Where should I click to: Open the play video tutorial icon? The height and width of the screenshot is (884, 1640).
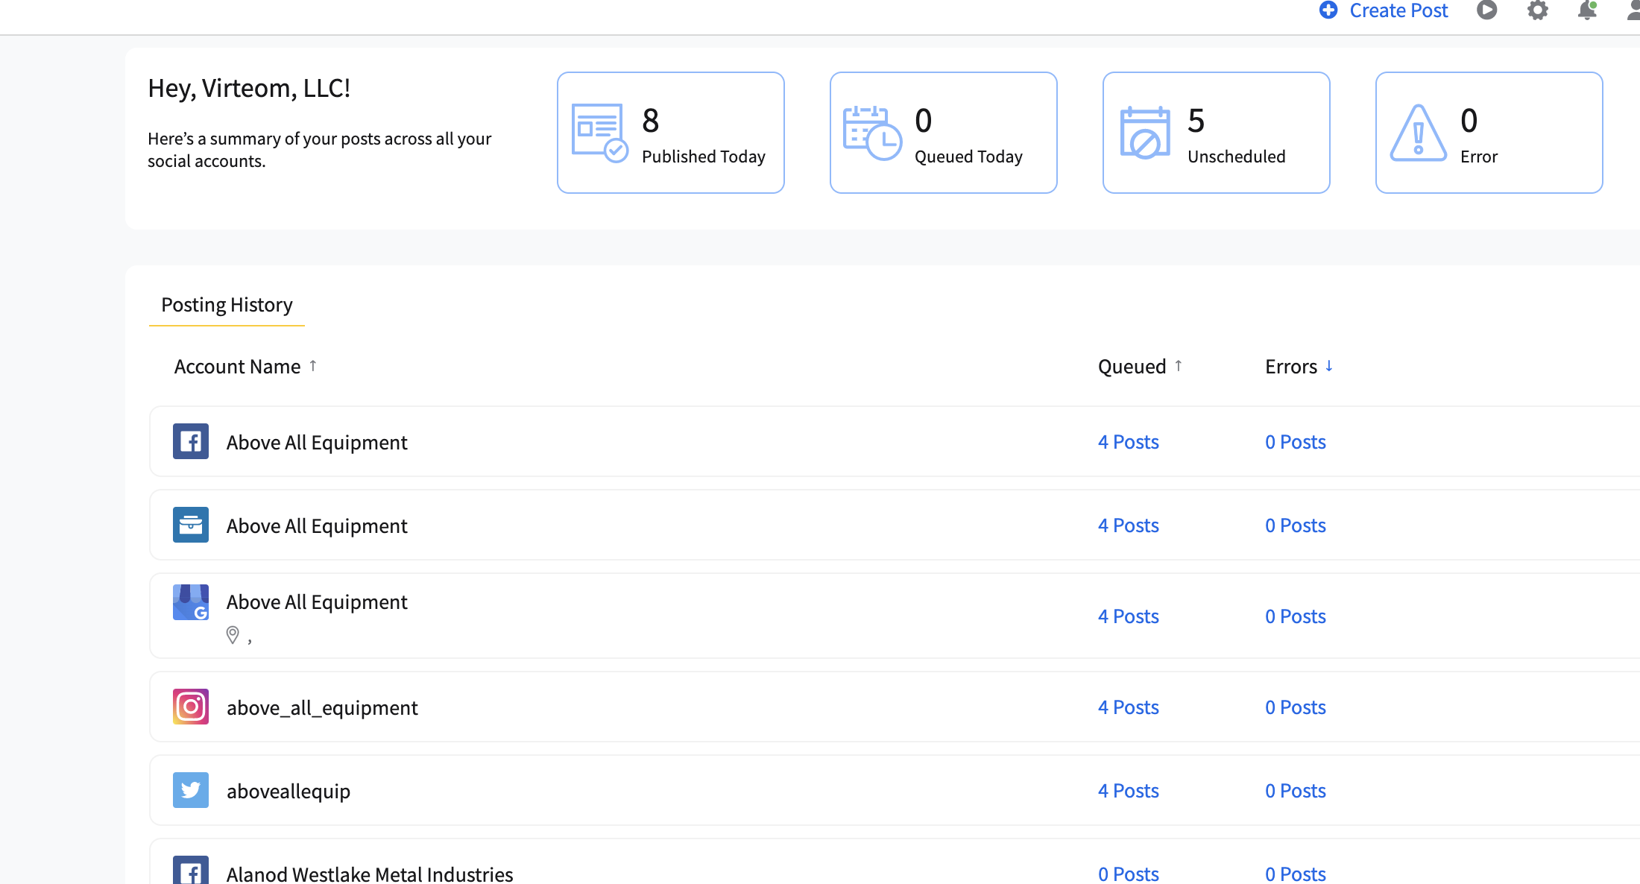pos(1486,10)
